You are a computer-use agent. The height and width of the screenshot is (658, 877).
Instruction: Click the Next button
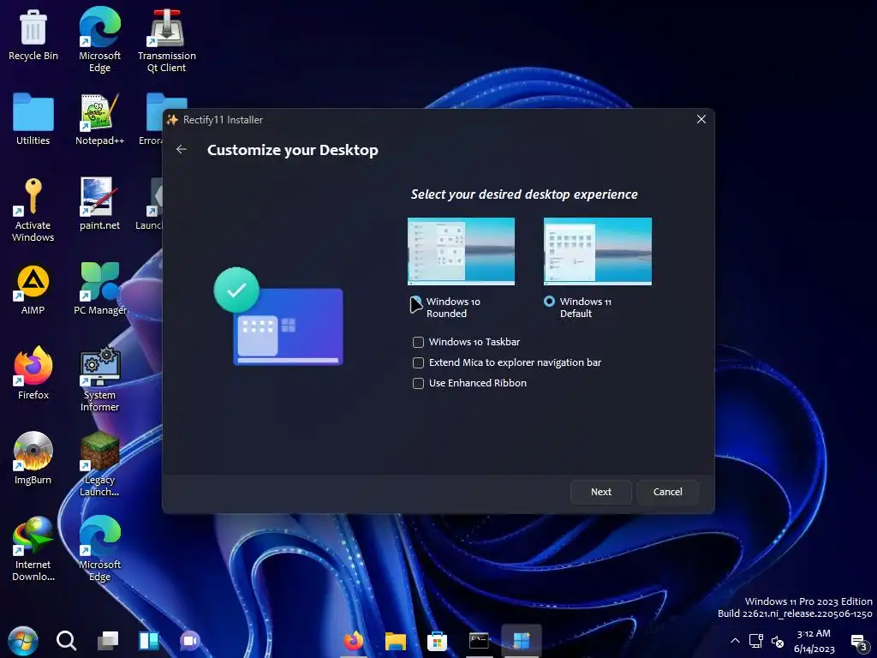click(600, 492)
